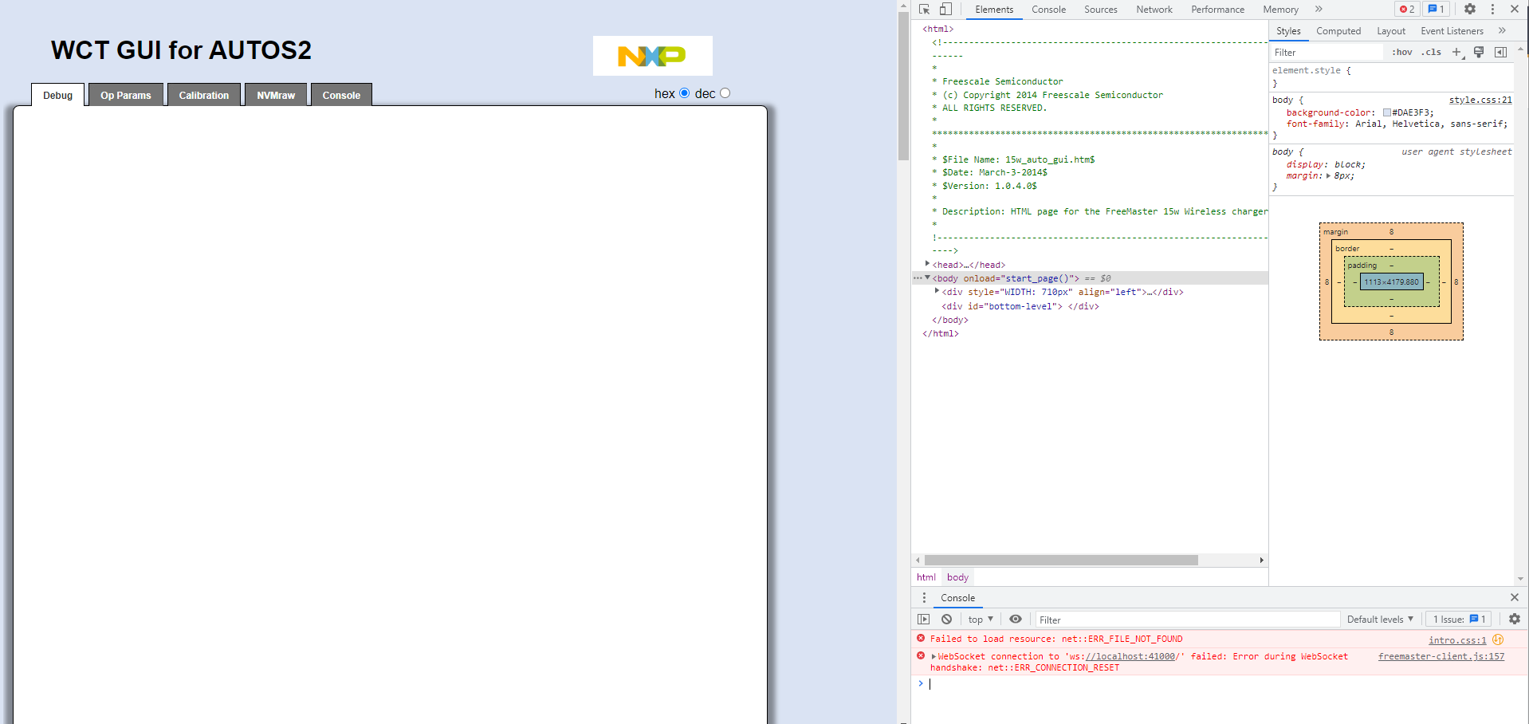Viewport: 1529px width, 724px height.
Task: Click the #DAE3F3 background-color swatch
Action: pos(1387,112)
